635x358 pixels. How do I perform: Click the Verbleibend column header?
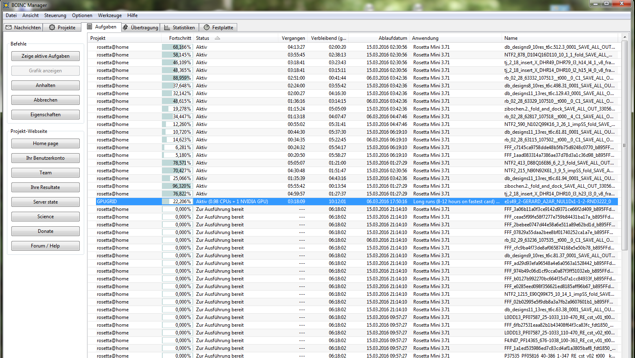pos(328,38)
